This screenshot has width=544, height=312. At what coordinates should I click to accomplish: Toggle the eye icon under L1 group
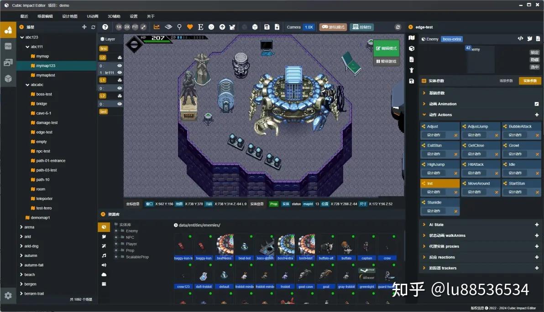[x=120, y=88]
